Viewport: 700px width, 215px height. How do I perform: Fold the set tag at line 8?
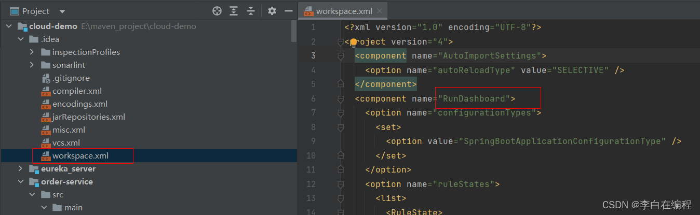(x=341, y=127)
